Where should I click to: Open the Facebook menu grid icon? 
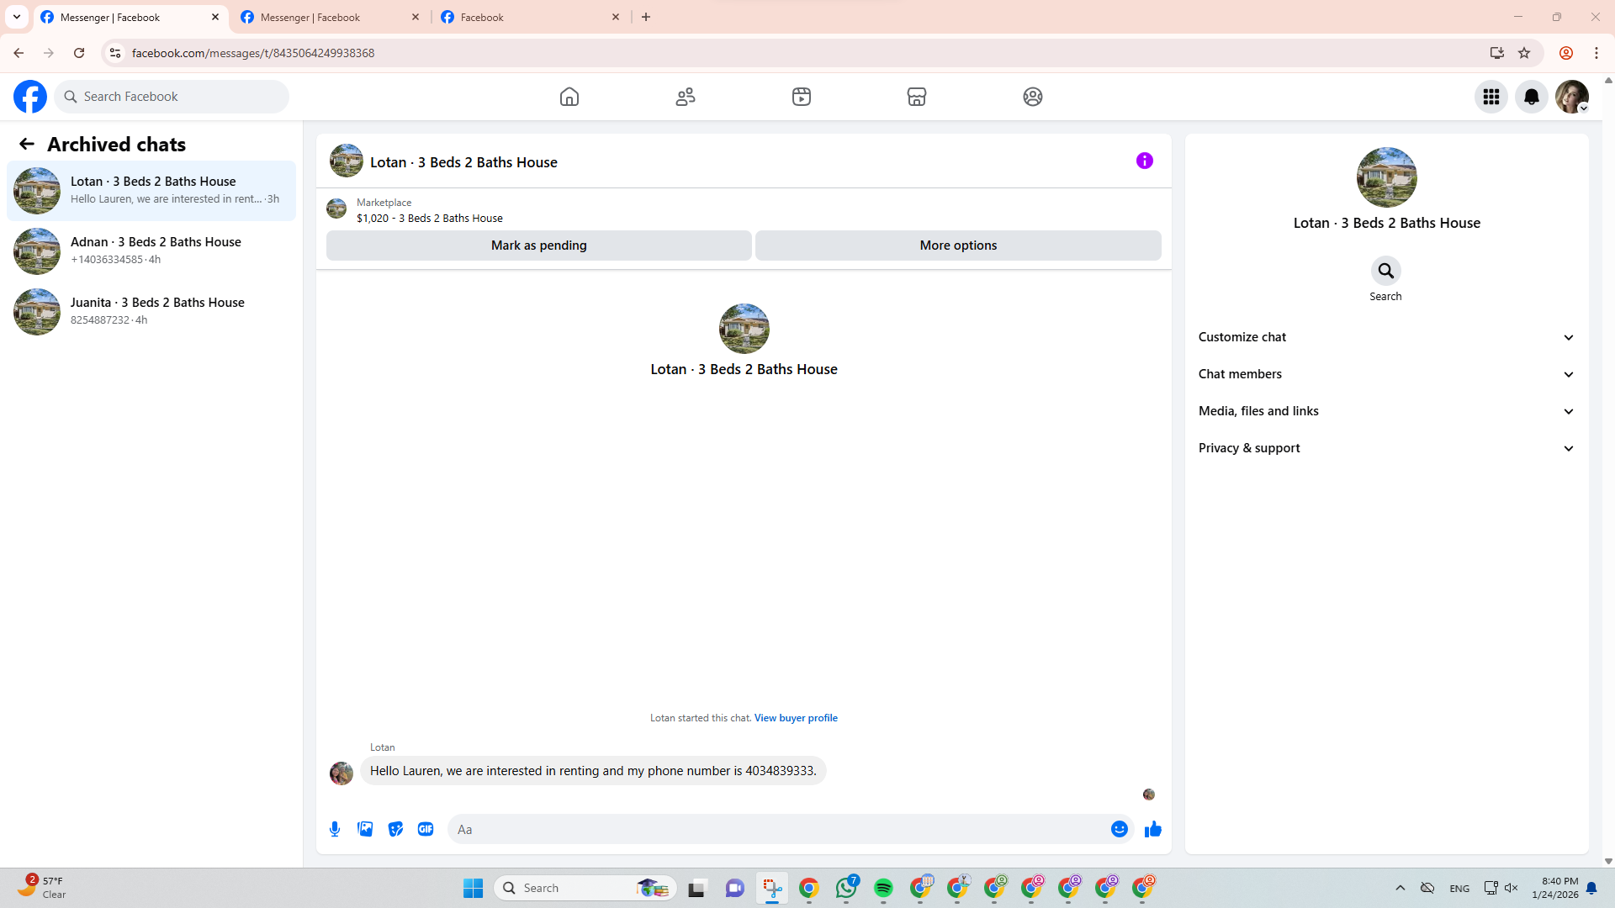[x=1491, y=97]
